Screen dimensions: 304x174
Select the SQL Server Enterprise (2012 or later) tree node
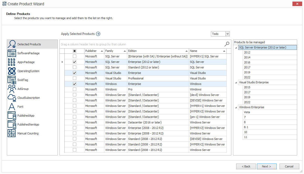267,47
